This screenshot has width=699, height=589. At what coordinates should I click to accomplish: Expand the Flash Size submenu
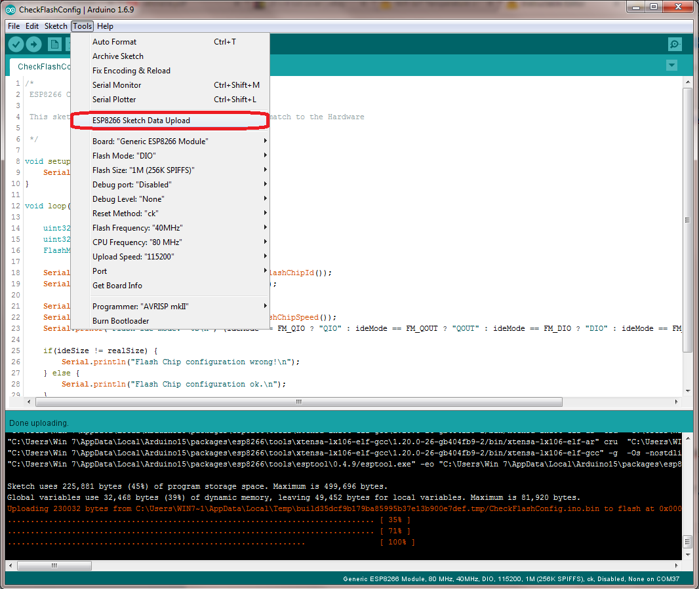point(144,170)
